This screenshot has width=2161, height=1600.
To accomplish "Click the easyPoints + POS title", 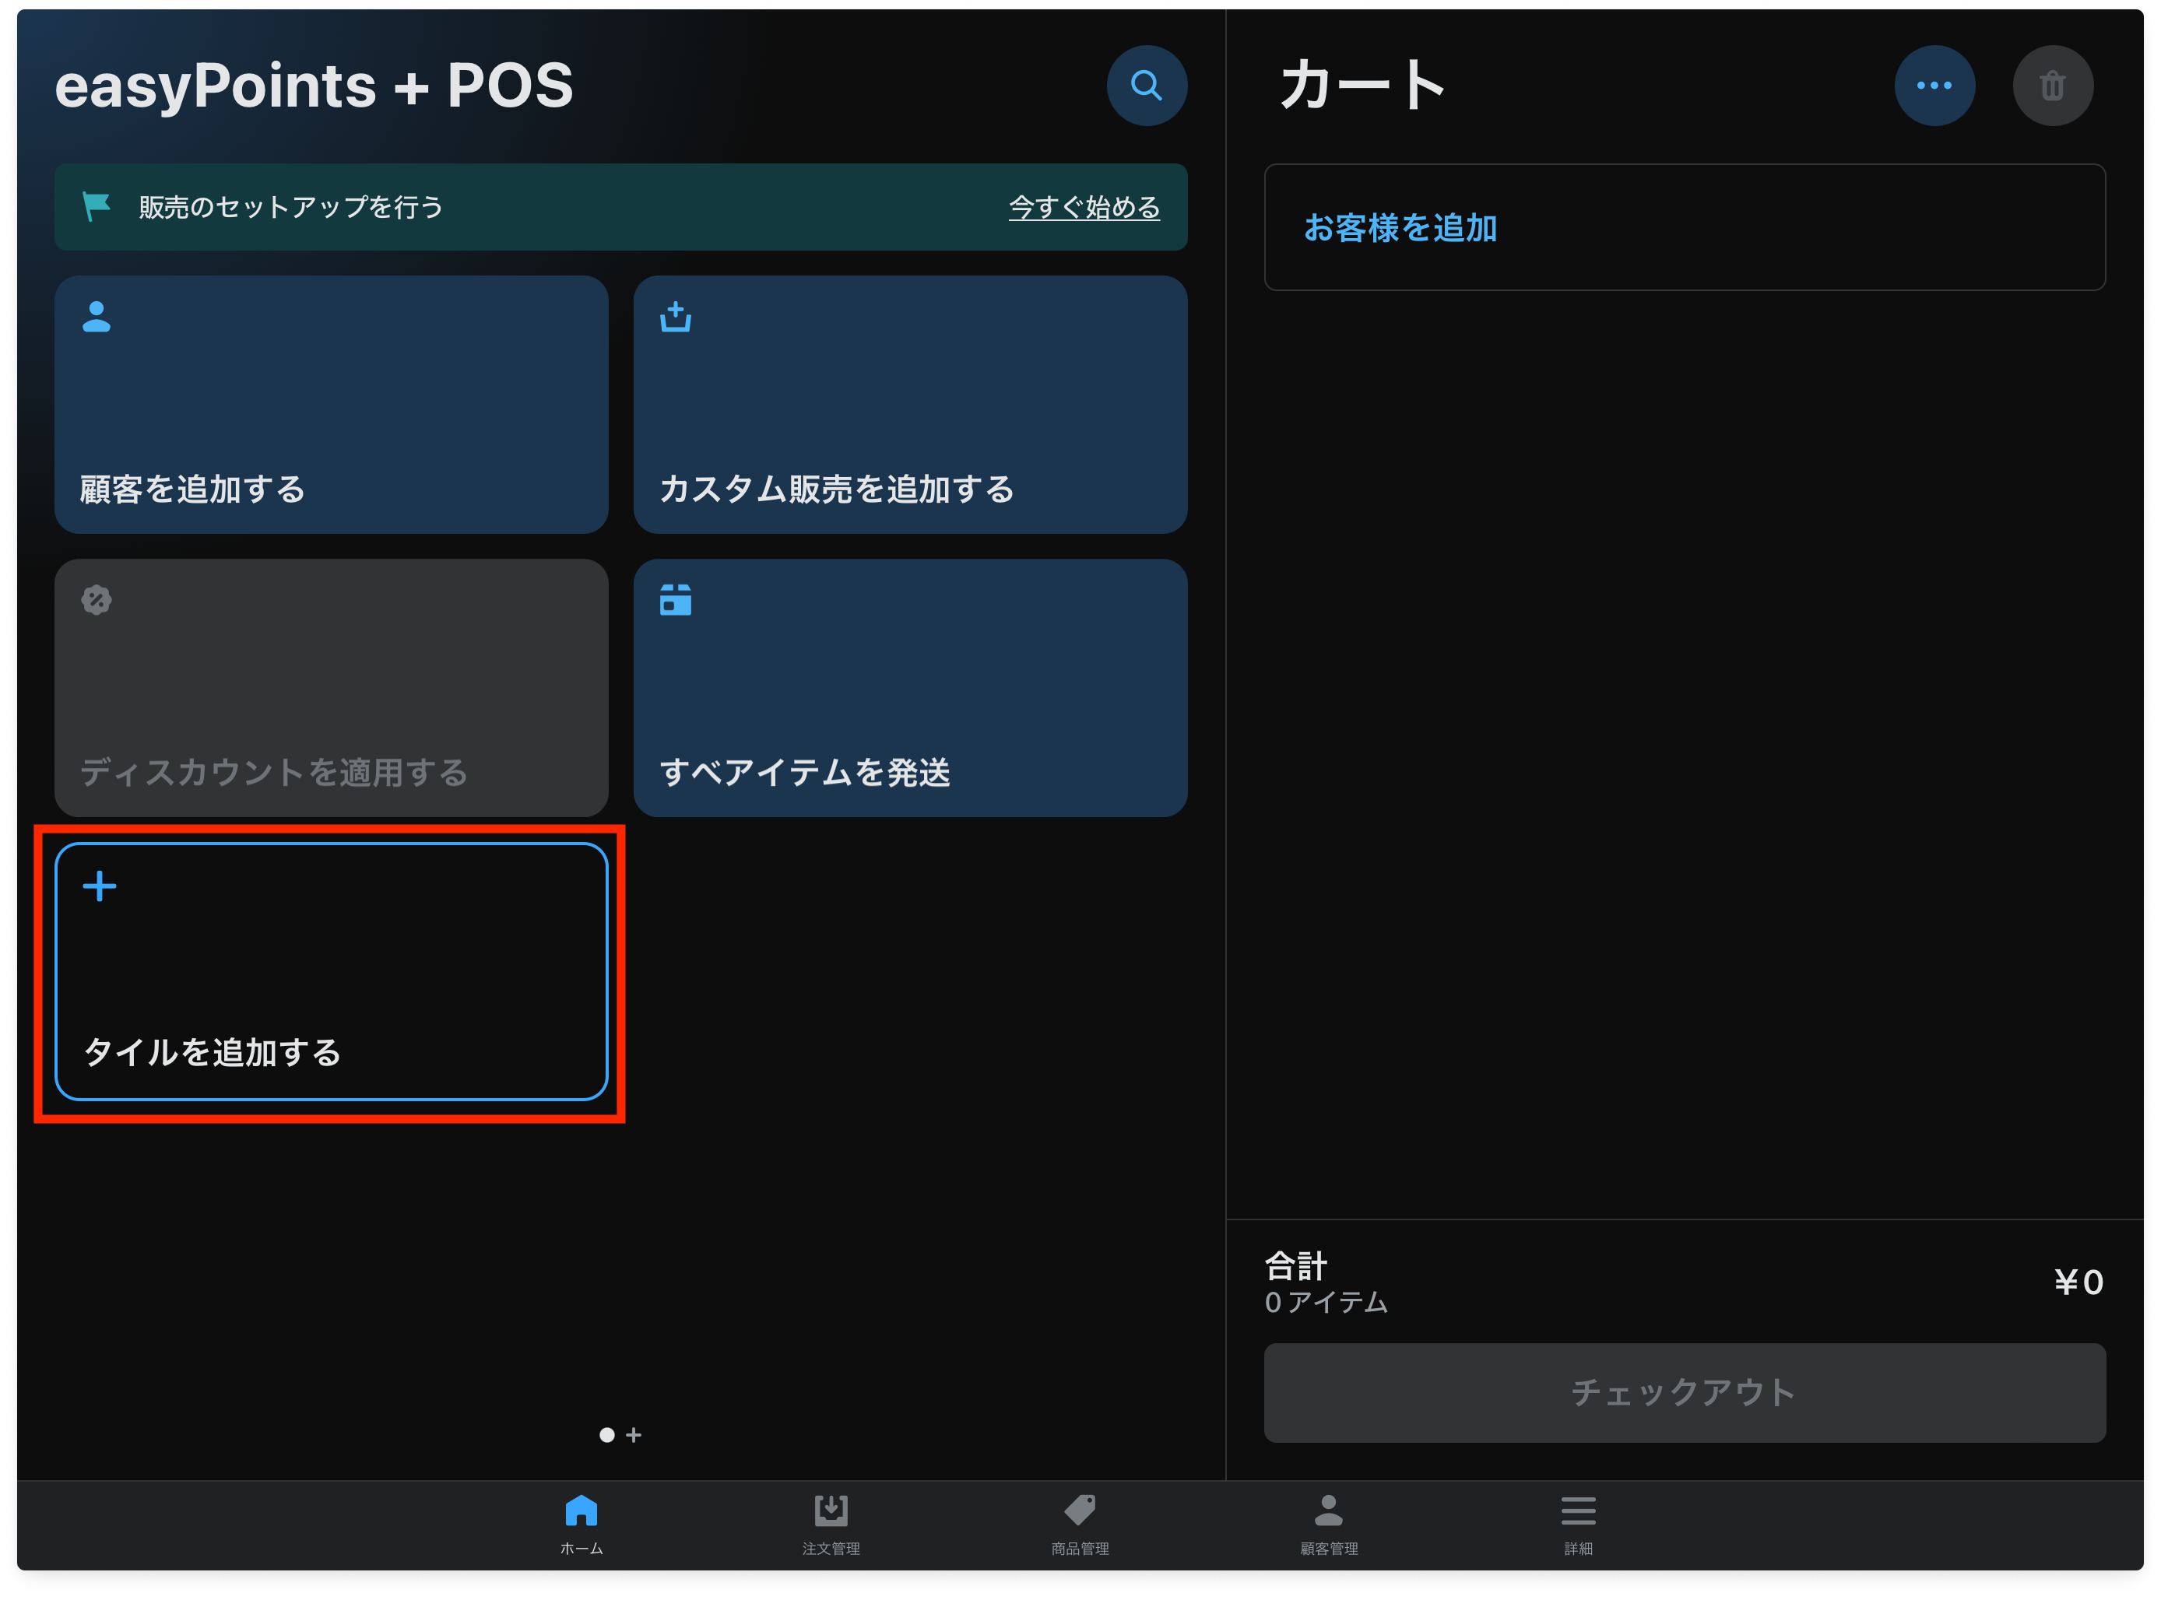I will click(x=314, y=86).
